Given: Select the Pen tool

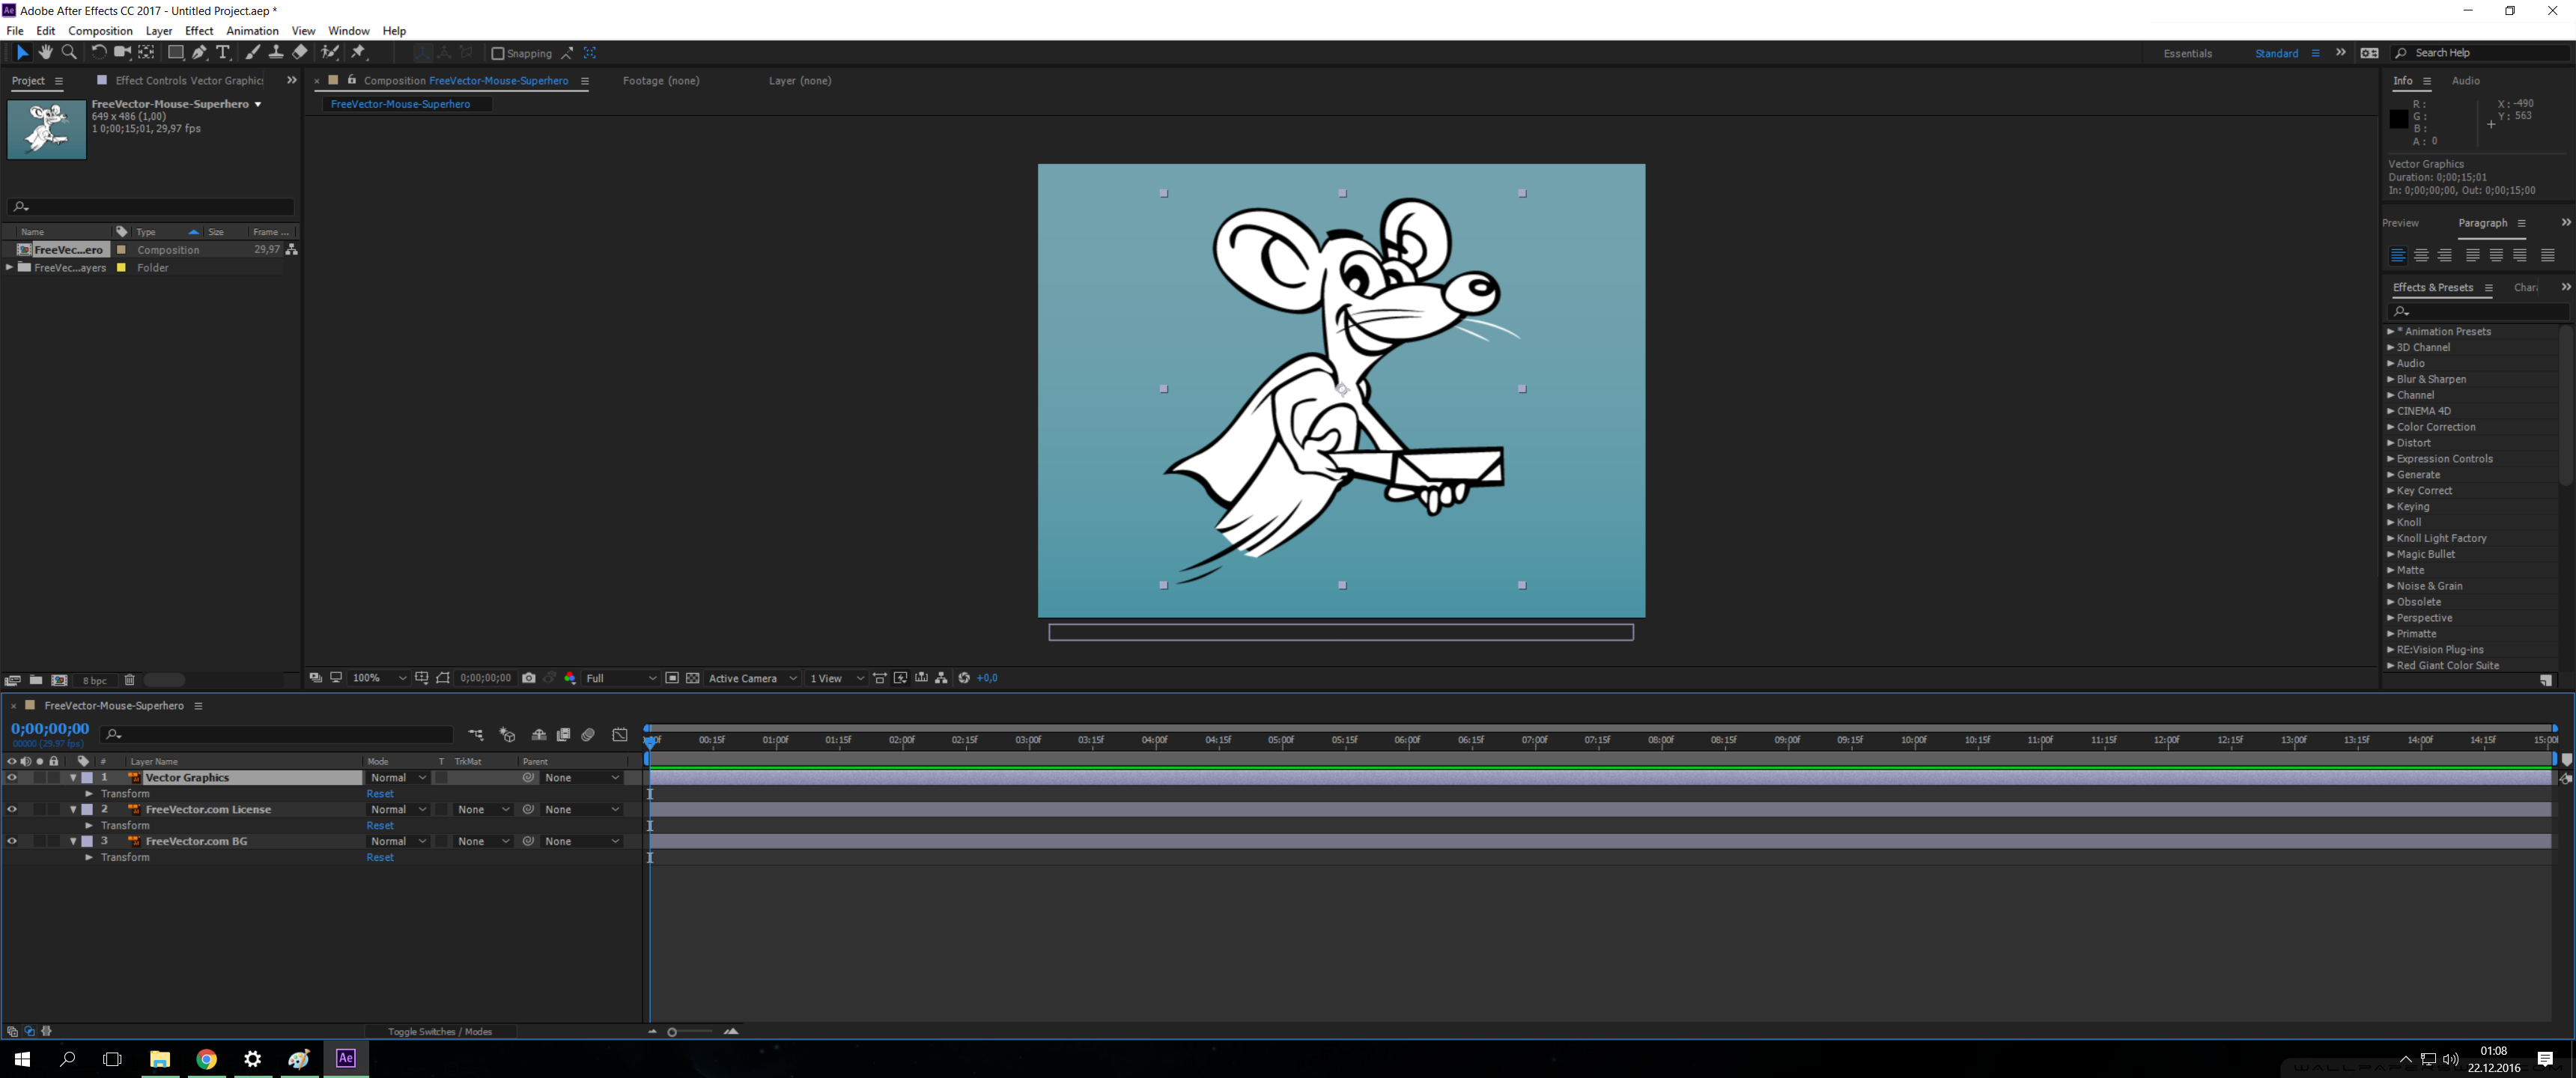Looking at the screenshot, I should 199,53.
